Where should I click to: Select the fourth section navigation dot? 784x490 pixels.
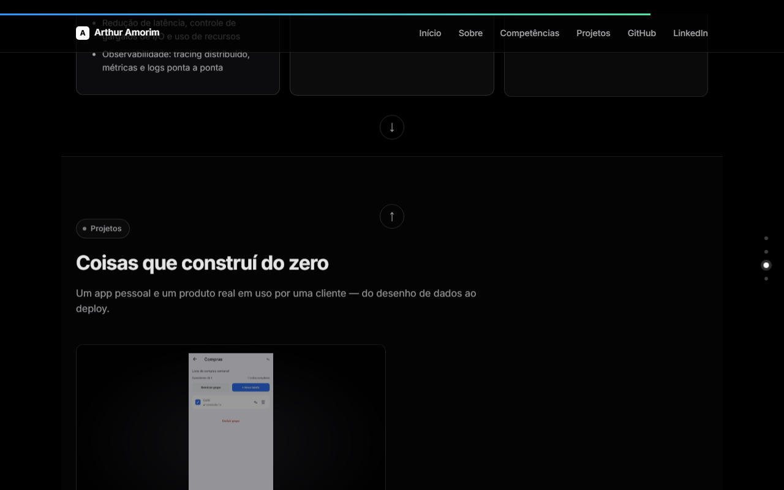(766, 279)
